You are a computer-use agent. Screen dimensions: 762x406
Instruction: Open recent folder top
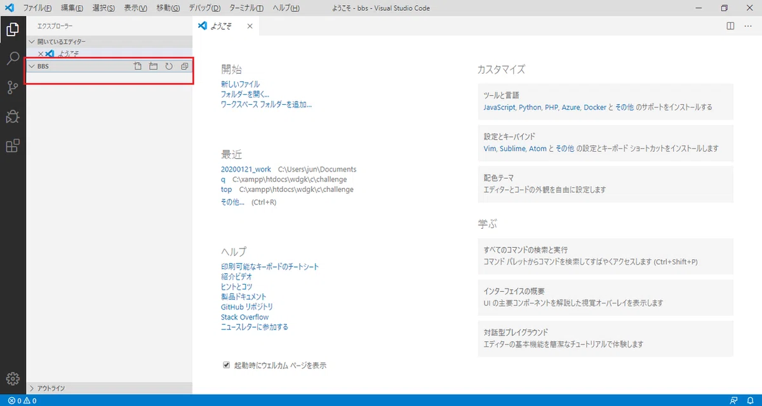point(227,189)
